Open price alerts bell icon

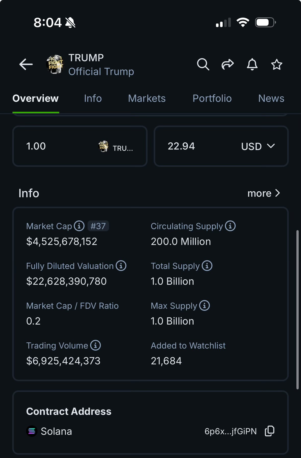252,64
